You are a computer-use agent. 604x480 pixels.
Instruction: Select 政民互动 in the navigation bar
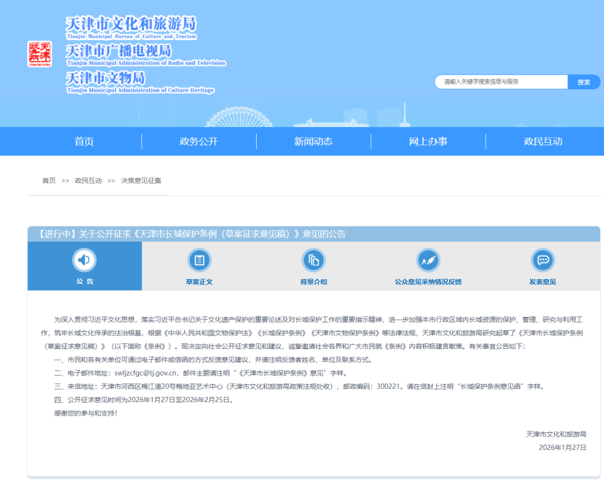(x=542, y=142)
